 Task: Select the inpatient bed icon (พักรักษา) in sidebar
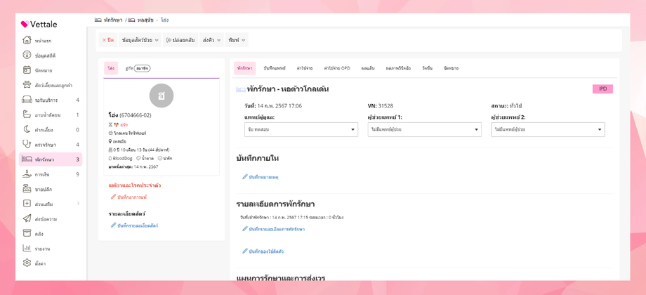point(27,159)
